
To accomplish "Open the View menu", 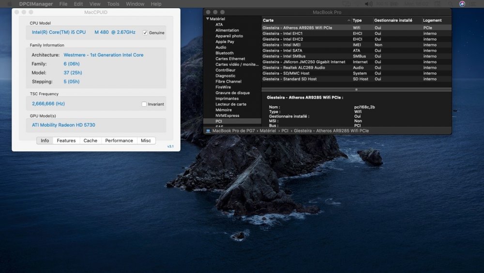I will coord(95,4).
